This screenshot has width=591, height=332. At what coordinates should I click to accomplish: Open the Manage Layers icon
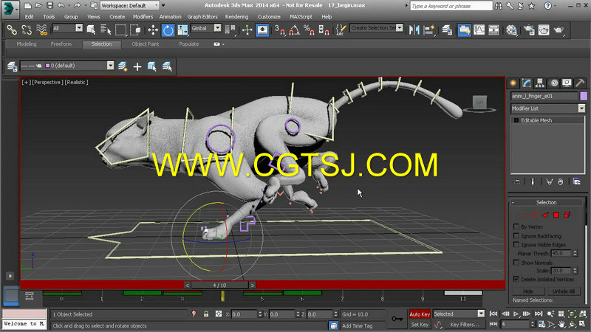click(12, 66)
